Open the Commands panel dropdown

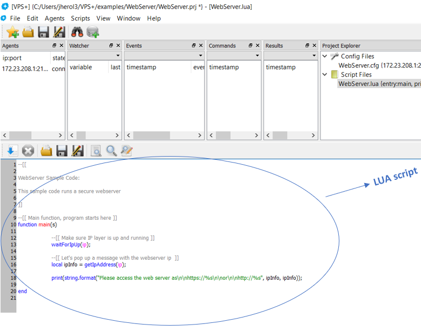tap(257, 56)
